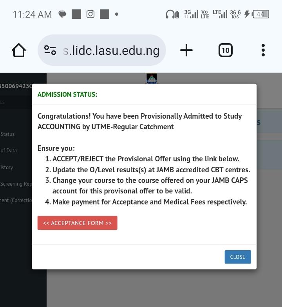Screen dimensions: 282x307
Task: Click the red ACCEPTANCE FORM button
Action: [x=77, y=223]
